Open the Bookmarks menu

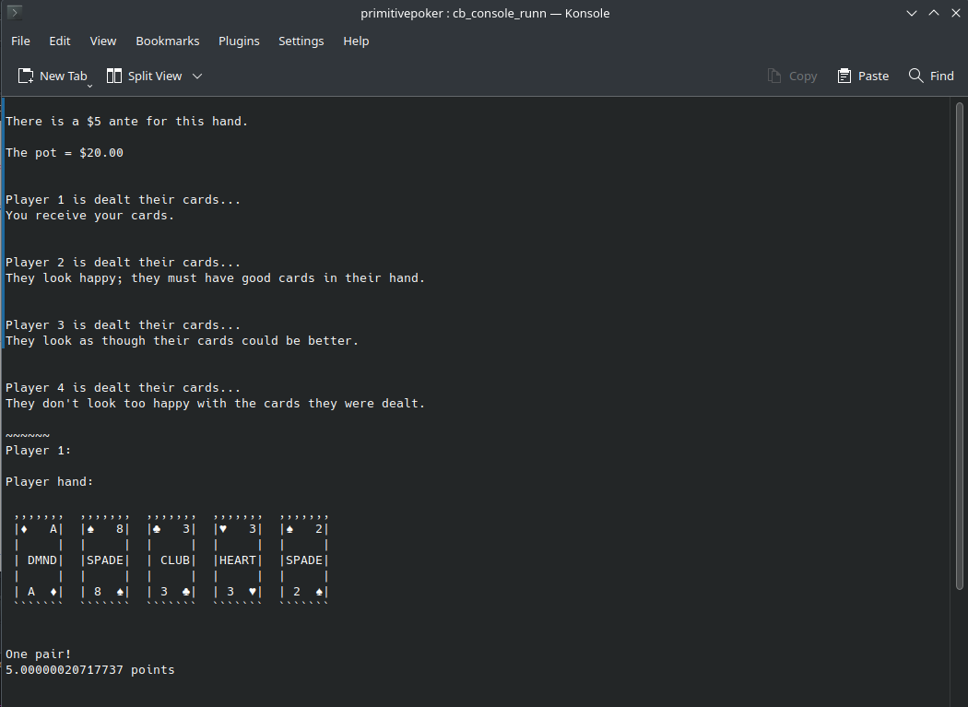click(167, 41)
